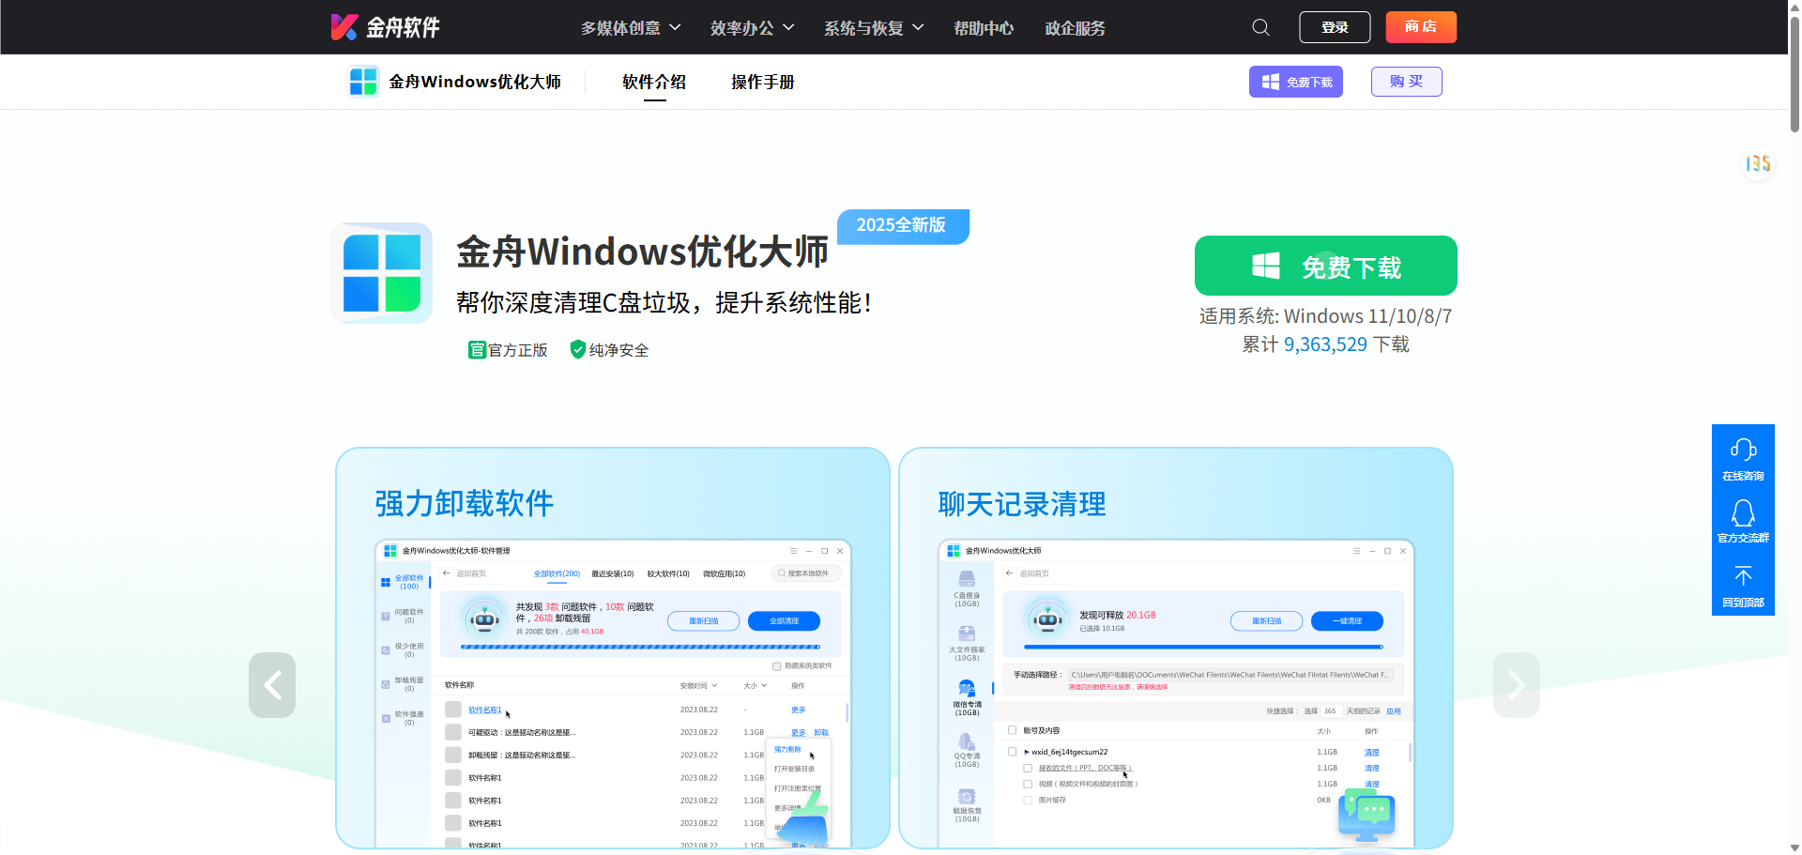
Task: Click the 365 days record input field
Action: 1333,710
